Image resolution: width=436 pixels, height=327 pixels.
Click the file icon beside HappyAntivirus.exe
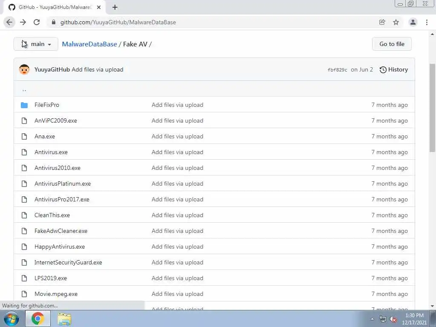(x=24, y=247)
